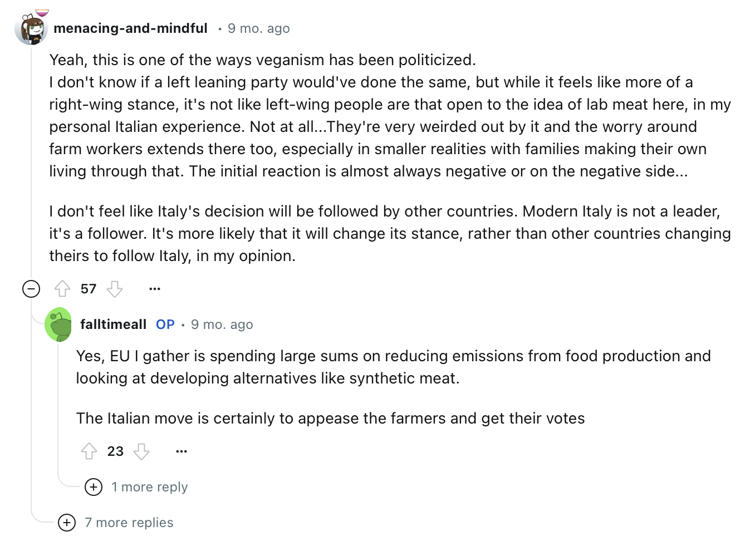755x541 pixels.
Task: Expand the 1 more reply thread
Action: (94, 487)
